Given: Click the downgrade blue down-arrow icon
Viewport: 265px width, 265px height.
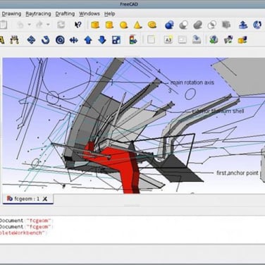Looking at the screenshot, I should point(102,40).
